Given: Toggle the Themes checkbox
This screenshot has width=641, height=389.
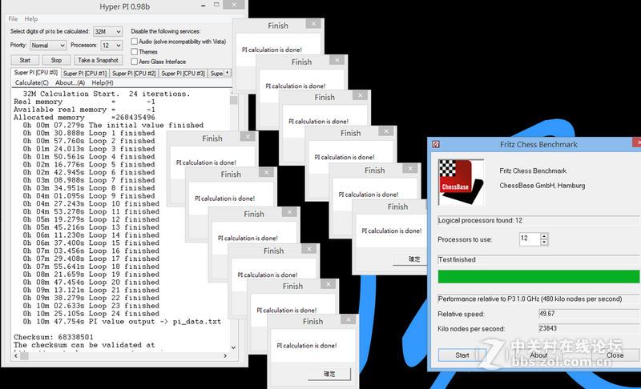Looking at the screenshot, I should coord(134,51).
